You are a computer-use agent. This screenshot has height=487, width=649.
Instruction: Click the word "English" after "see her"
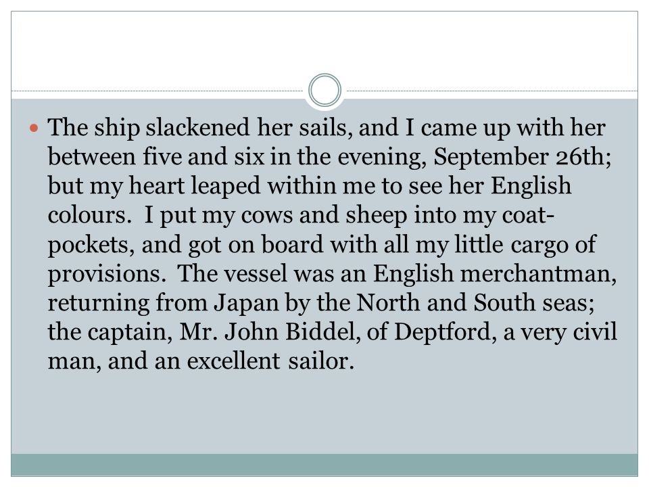tap(531, 185)
